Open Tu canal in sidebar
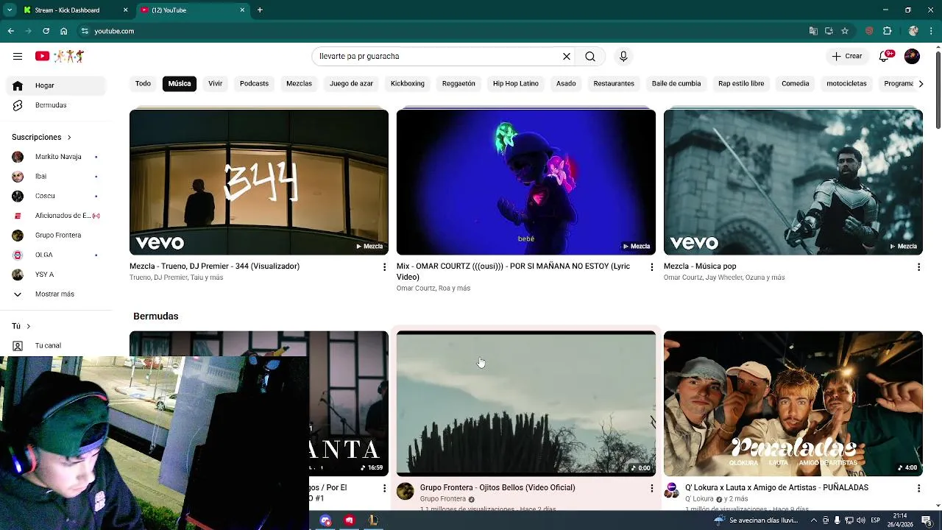Viewport: 942px width, 530px height. pyautogui.click(x=57, y=345)
